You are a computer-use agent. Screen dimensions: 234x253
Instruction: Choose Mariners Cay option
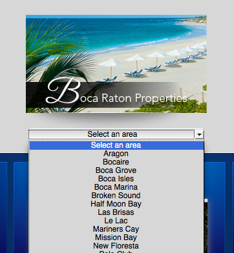(x=116, y=229)
